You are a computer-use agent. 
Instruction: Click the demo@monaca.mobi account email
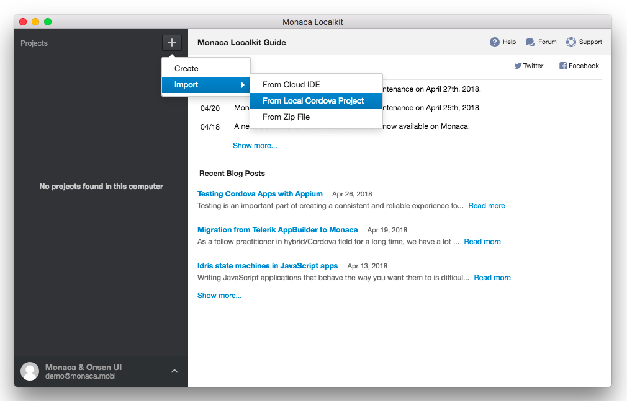tap(80, 376)
